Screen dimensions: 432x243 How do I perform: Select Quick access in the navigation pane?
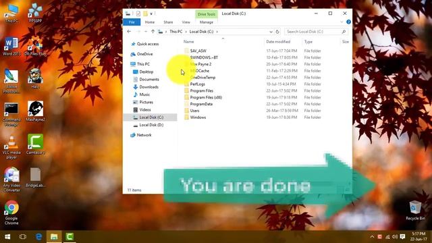[148, 44]
